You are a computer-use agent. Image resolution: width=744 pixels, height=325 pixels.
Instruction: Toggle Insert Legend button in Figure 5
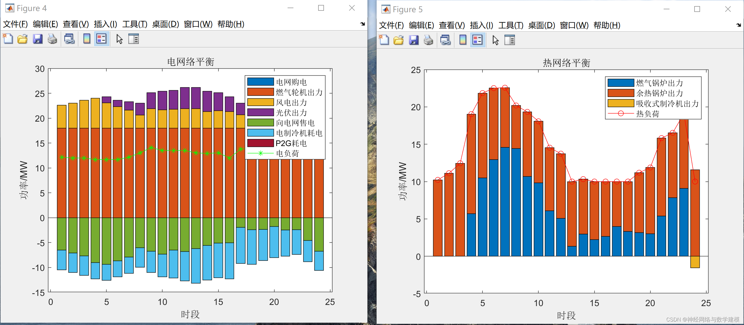coord(477,40)
